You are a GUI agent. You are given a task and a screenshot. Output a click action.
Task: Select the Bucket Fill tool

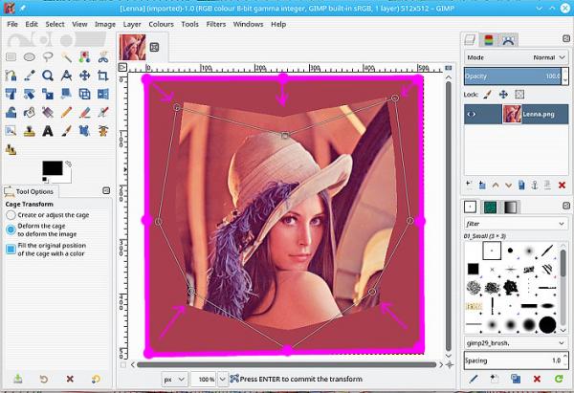(x=30, y=112)
